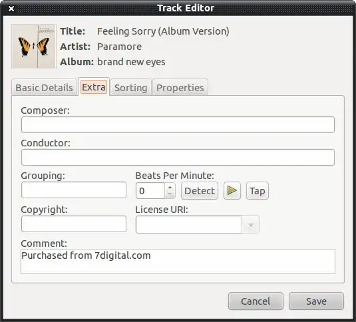Decrease Beats Per Minute with down arrow
Image resolution: width=356 pixels, height=322 pixels.
click(x=170, y=194)
